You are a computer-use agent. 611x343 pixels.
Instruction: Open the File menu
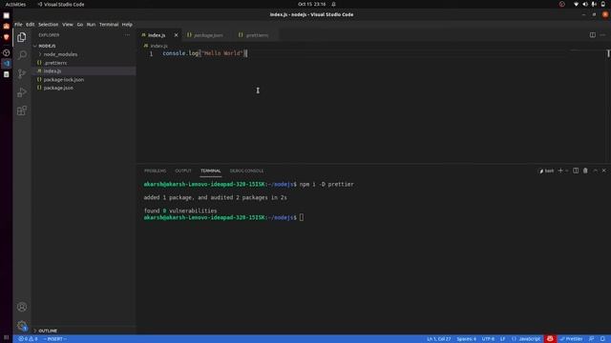point(18,24)
